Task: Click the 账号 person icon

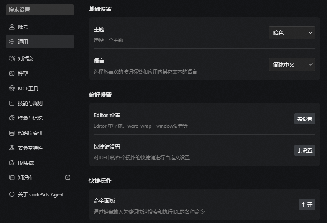Action: (12, 27)
